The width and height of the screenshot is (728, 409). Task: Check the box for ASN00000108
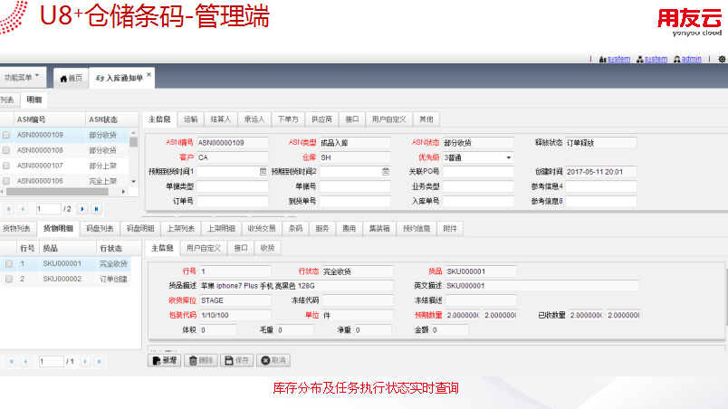coord(6,150)
